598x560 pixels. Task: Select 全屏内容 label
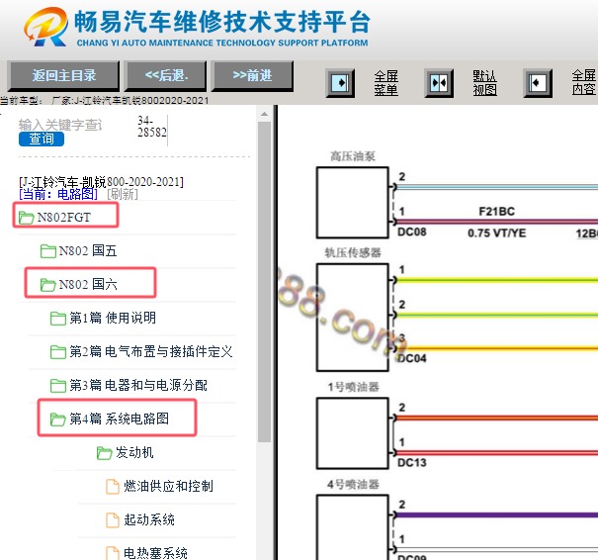(x=584, y=83)
